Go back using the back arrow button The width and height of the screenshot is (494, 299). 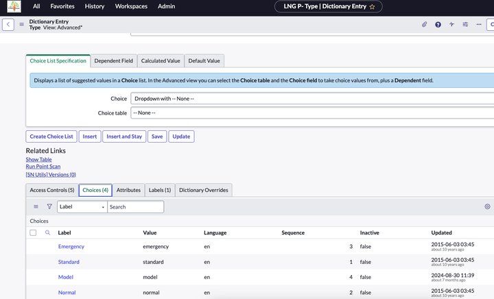pos(8,24)
